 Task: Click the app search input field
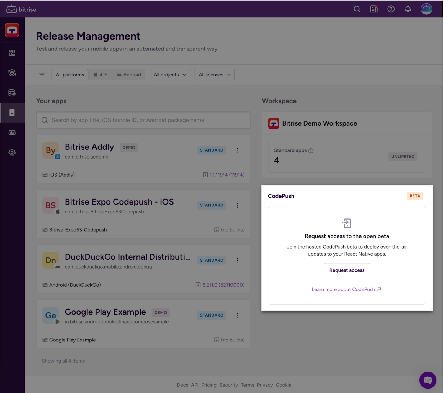point(143,120)
